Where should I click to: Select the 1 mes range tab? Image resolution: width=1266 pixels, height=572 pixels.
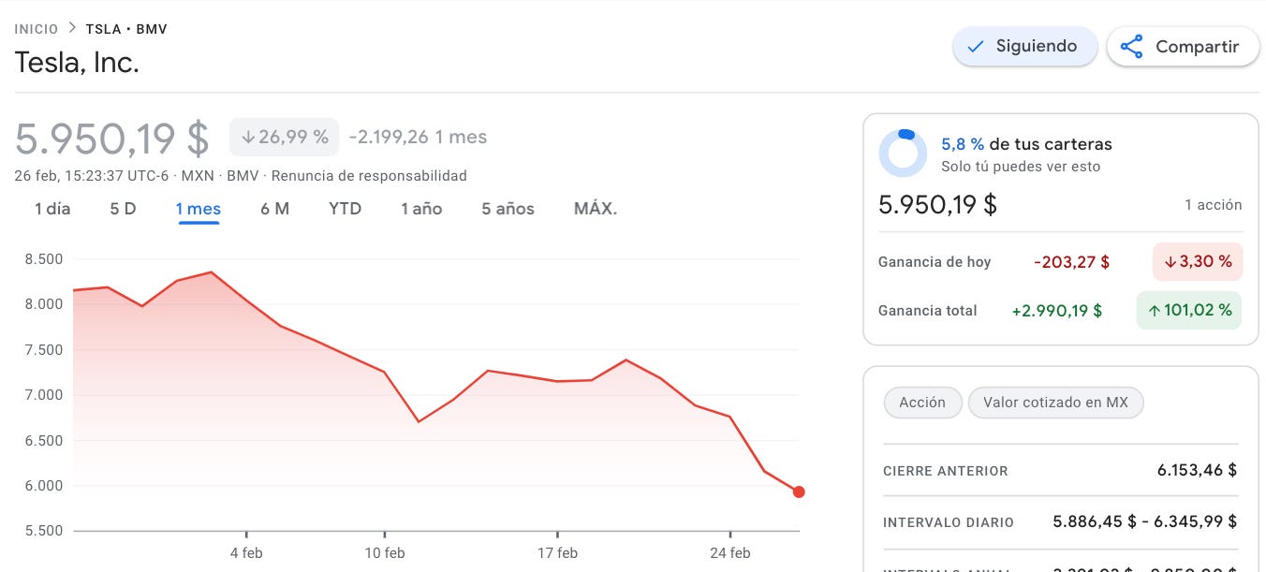point(198,209)
